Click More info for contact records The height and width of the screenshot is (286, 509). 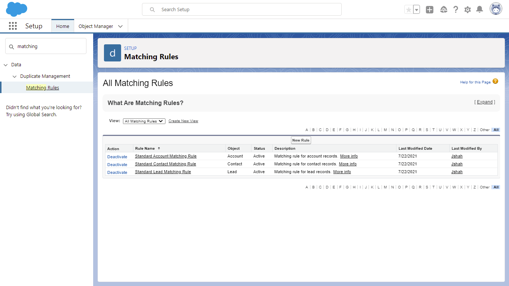coord(348,164)
